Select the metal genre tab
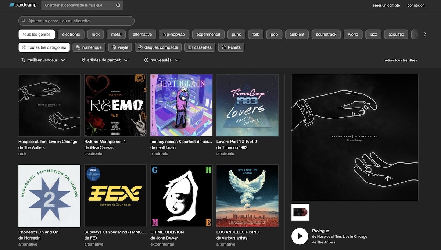Image resolution: width=441 pixels, height=250 pixels. pyautogui.click(x=116, y=35)
